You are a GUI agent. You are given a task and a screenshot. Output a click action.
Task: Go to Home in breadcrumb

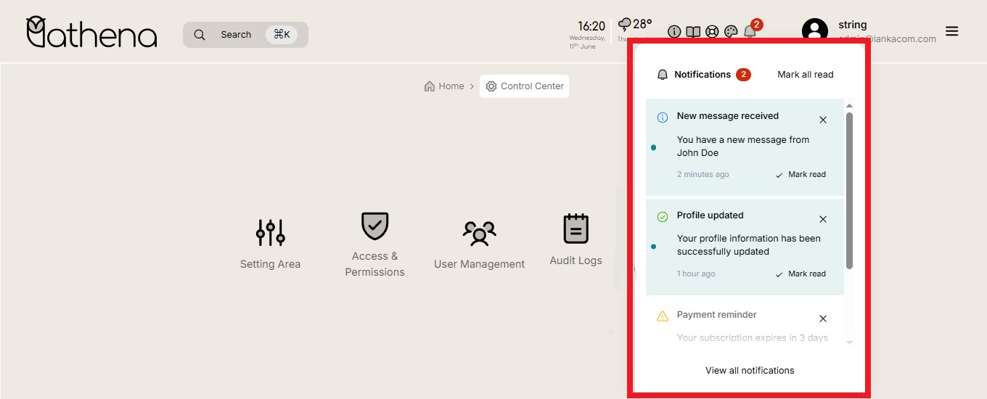(444, 86)
